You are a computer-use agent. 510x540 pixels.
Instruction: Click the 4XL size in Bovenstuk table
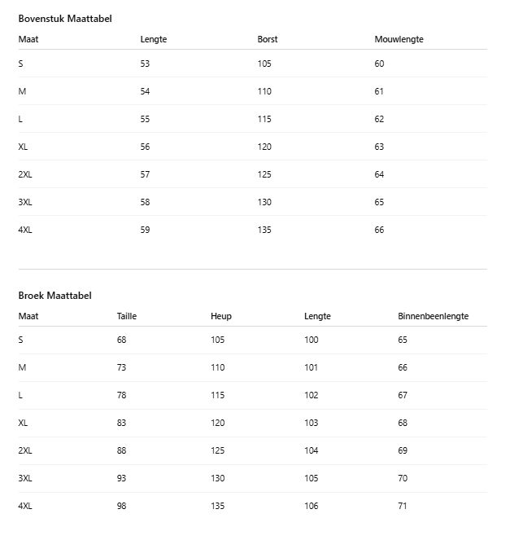tap(25, 230)
